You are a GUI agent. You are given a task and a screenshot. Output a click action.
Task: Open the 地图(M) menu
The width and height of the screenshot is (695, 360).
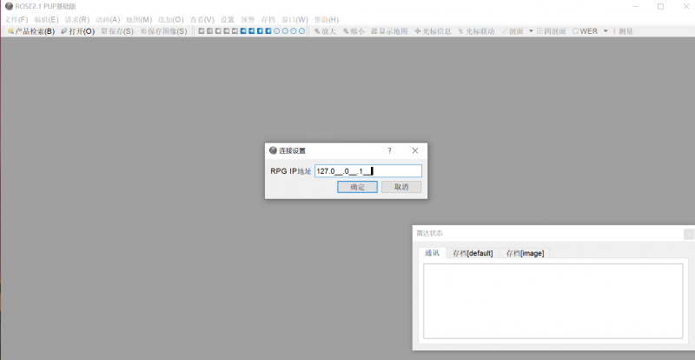(138, 19)
